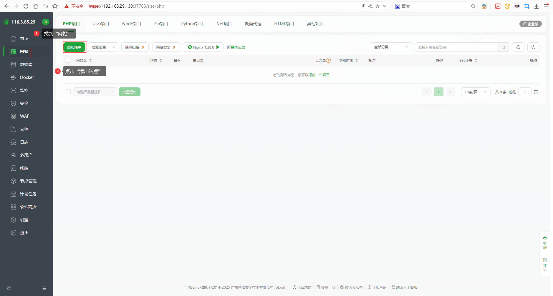Sort by 到期时间 column arrows
Image resolution: width=553 pixels, height=296 pixels.
pyautogui.click(x=357, y=60)
